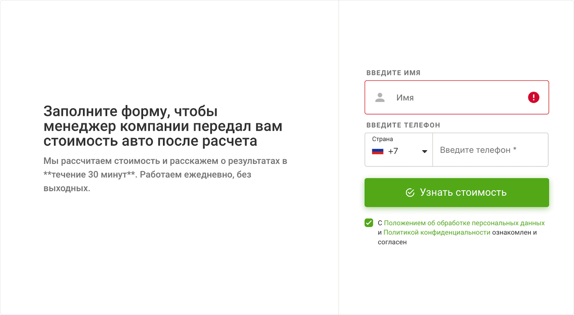Screen dimensions: 574x315
Task: Click the 'Мы рассчитаем стоимость' description paragraph
Action: tap(165, 161)
